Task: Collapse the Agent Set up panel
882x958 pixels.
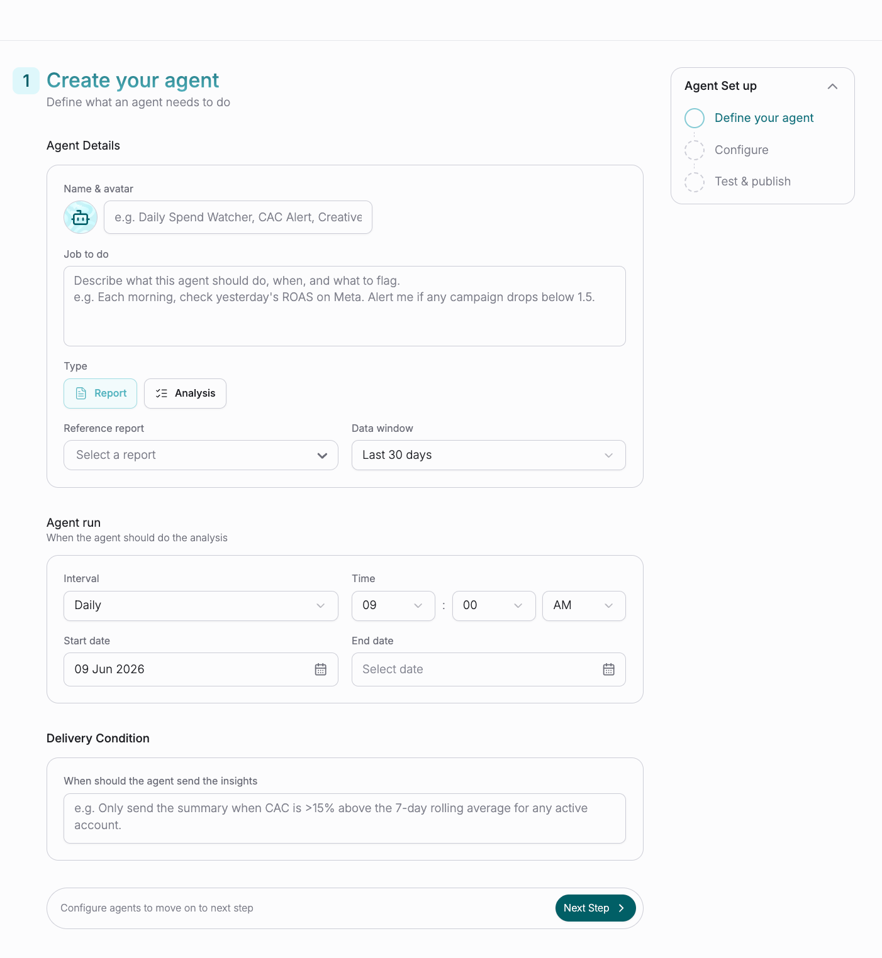Action: coord(832,86)
